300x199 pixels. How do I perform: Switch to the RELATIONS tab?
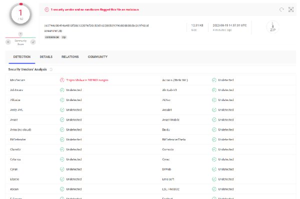tap(70, 57)
